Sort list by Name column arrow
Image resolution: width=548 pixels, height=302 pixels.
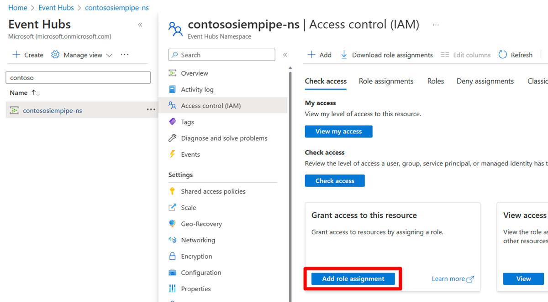[36, 92]
